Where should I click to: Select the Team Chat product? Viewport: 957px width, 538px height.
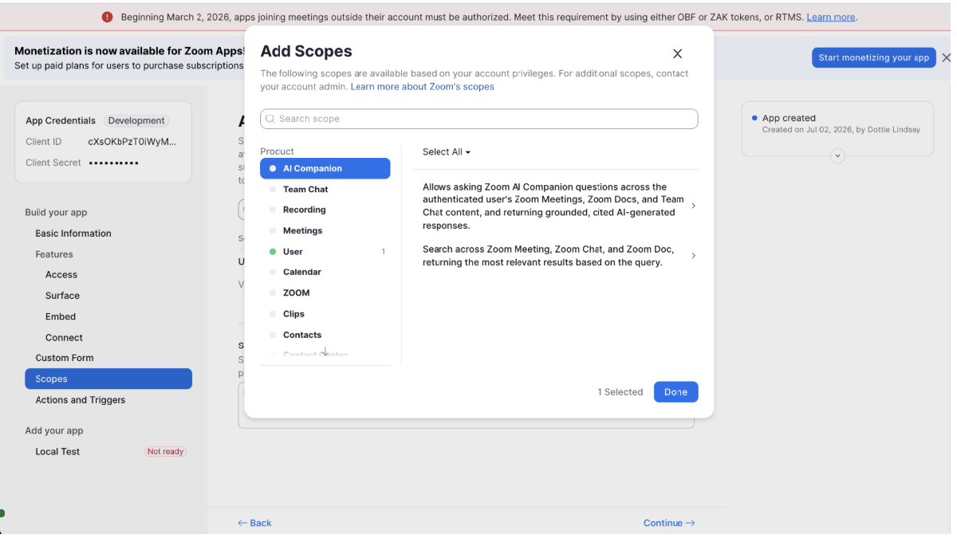(x=325, y=189)
